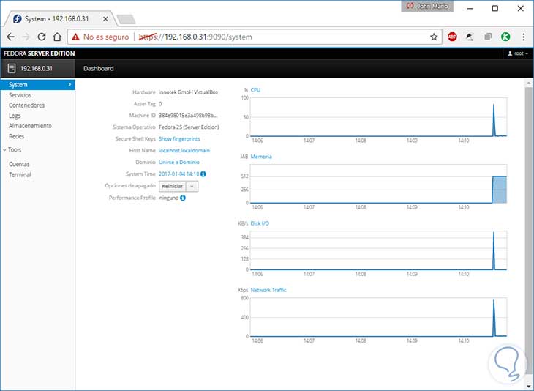This screenshot has width=534, height=391.
Task: Click the FEDORA SERVER EDITION header title
Action: (40, 53)
